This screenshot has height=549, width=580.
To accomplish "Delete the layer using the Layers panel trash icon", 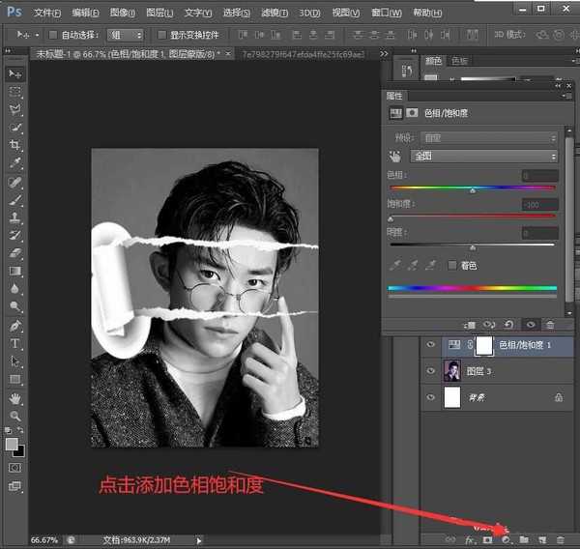I will [560, 538].
